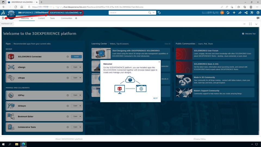Click the SOLIDWORKS Connected app icon
The height and width of the screenshot is (147, 261).
coord(11,57)
